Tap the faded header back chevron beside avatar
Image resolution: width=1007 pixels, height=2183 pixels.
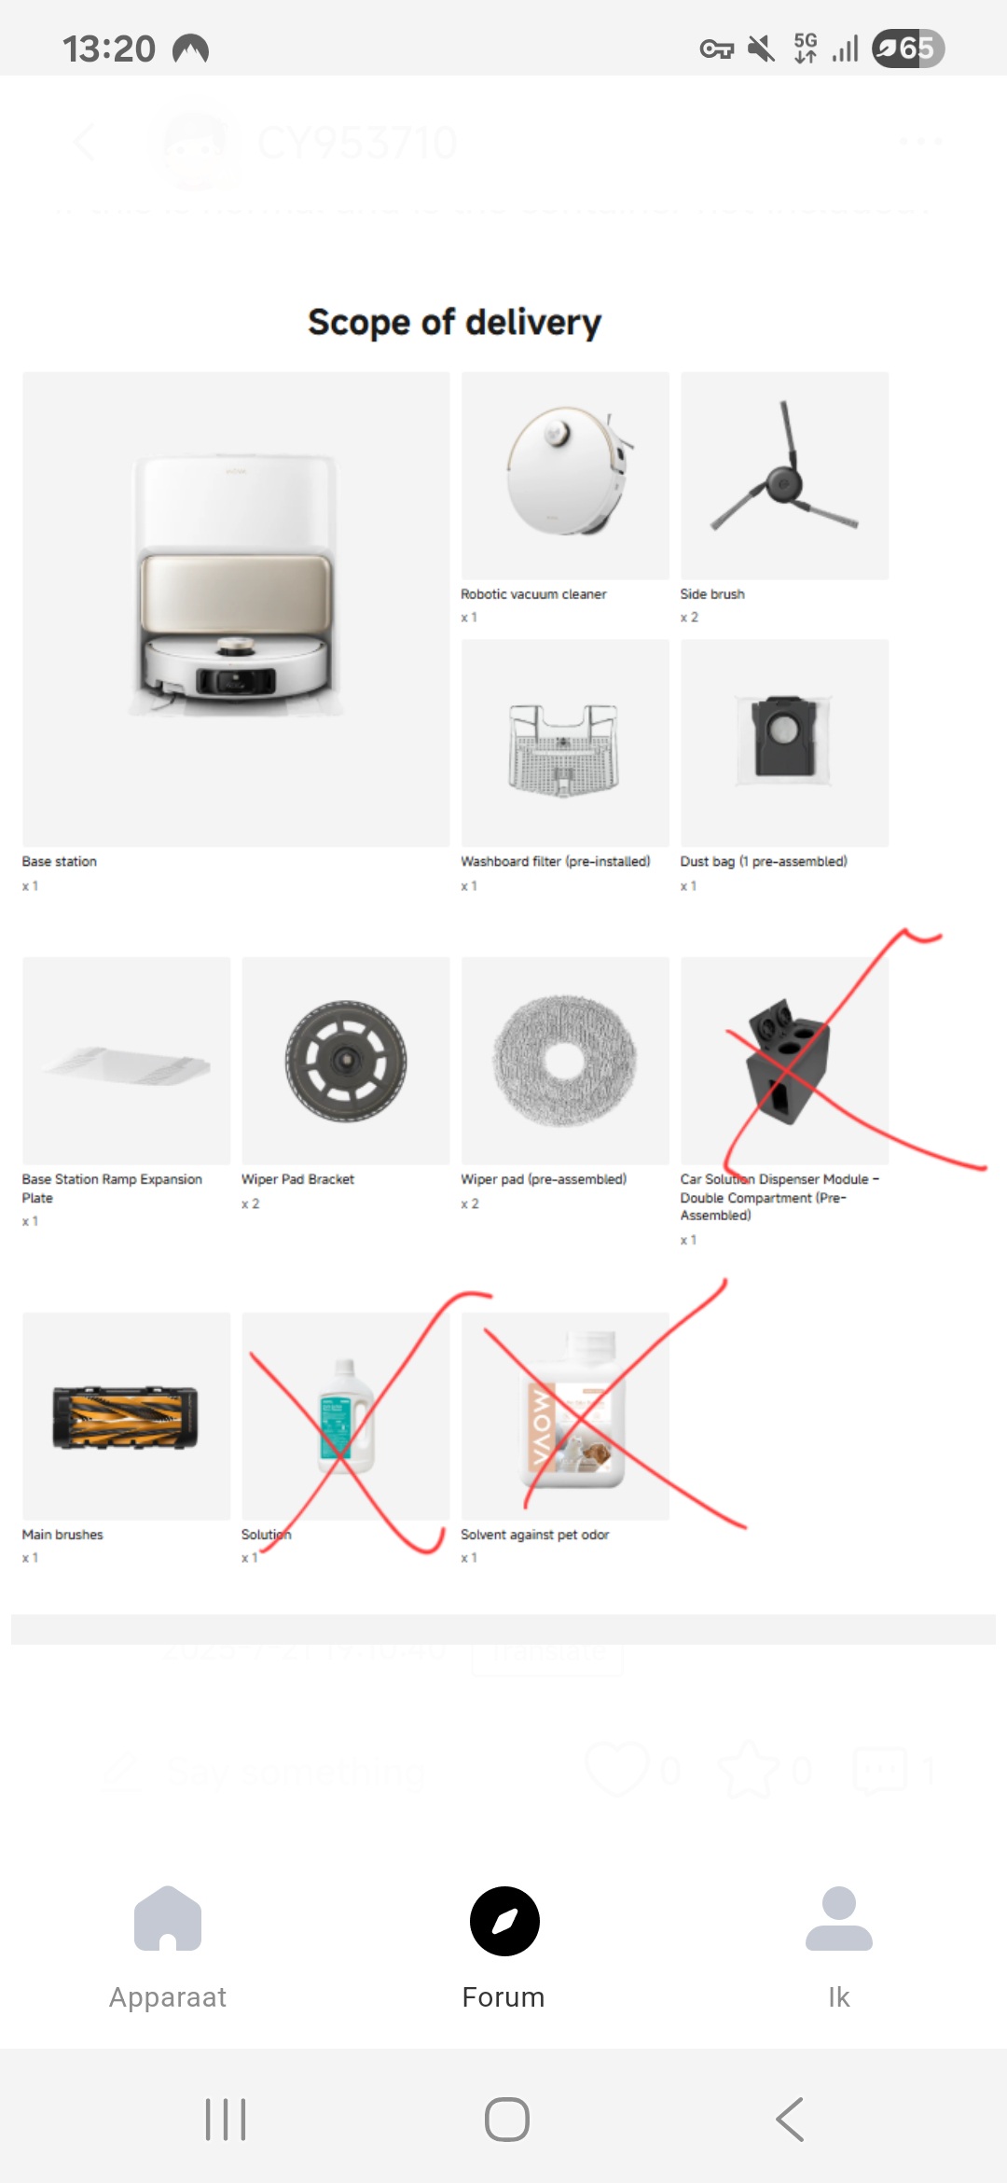(x=84, y=142)
